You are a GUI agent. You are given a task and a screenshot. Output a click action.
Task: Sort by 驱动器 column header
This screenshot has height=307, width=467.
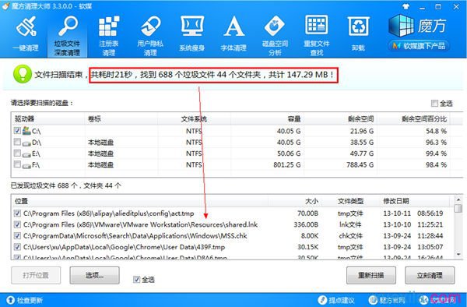[x=48, y=119]
